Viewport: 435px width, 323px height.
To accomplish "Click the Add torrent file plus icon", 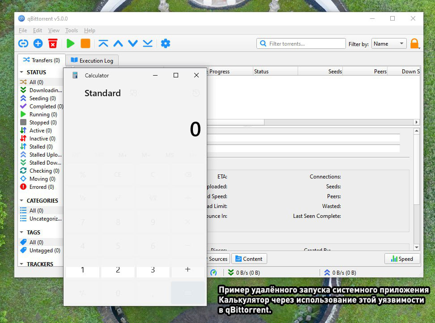I will coord(38,43).
